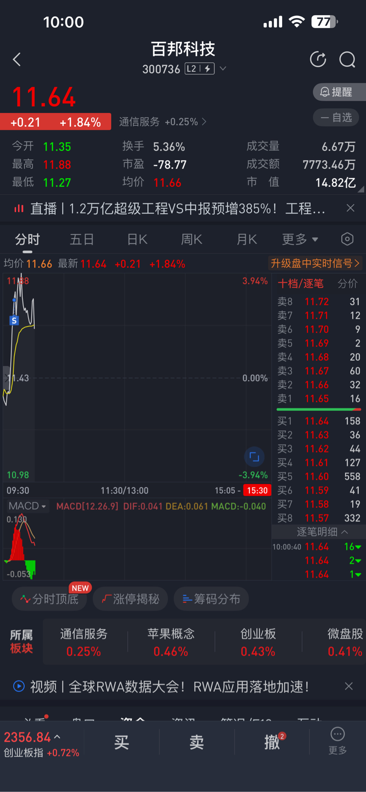Open the L2 lightning badge

click(200, 69)
